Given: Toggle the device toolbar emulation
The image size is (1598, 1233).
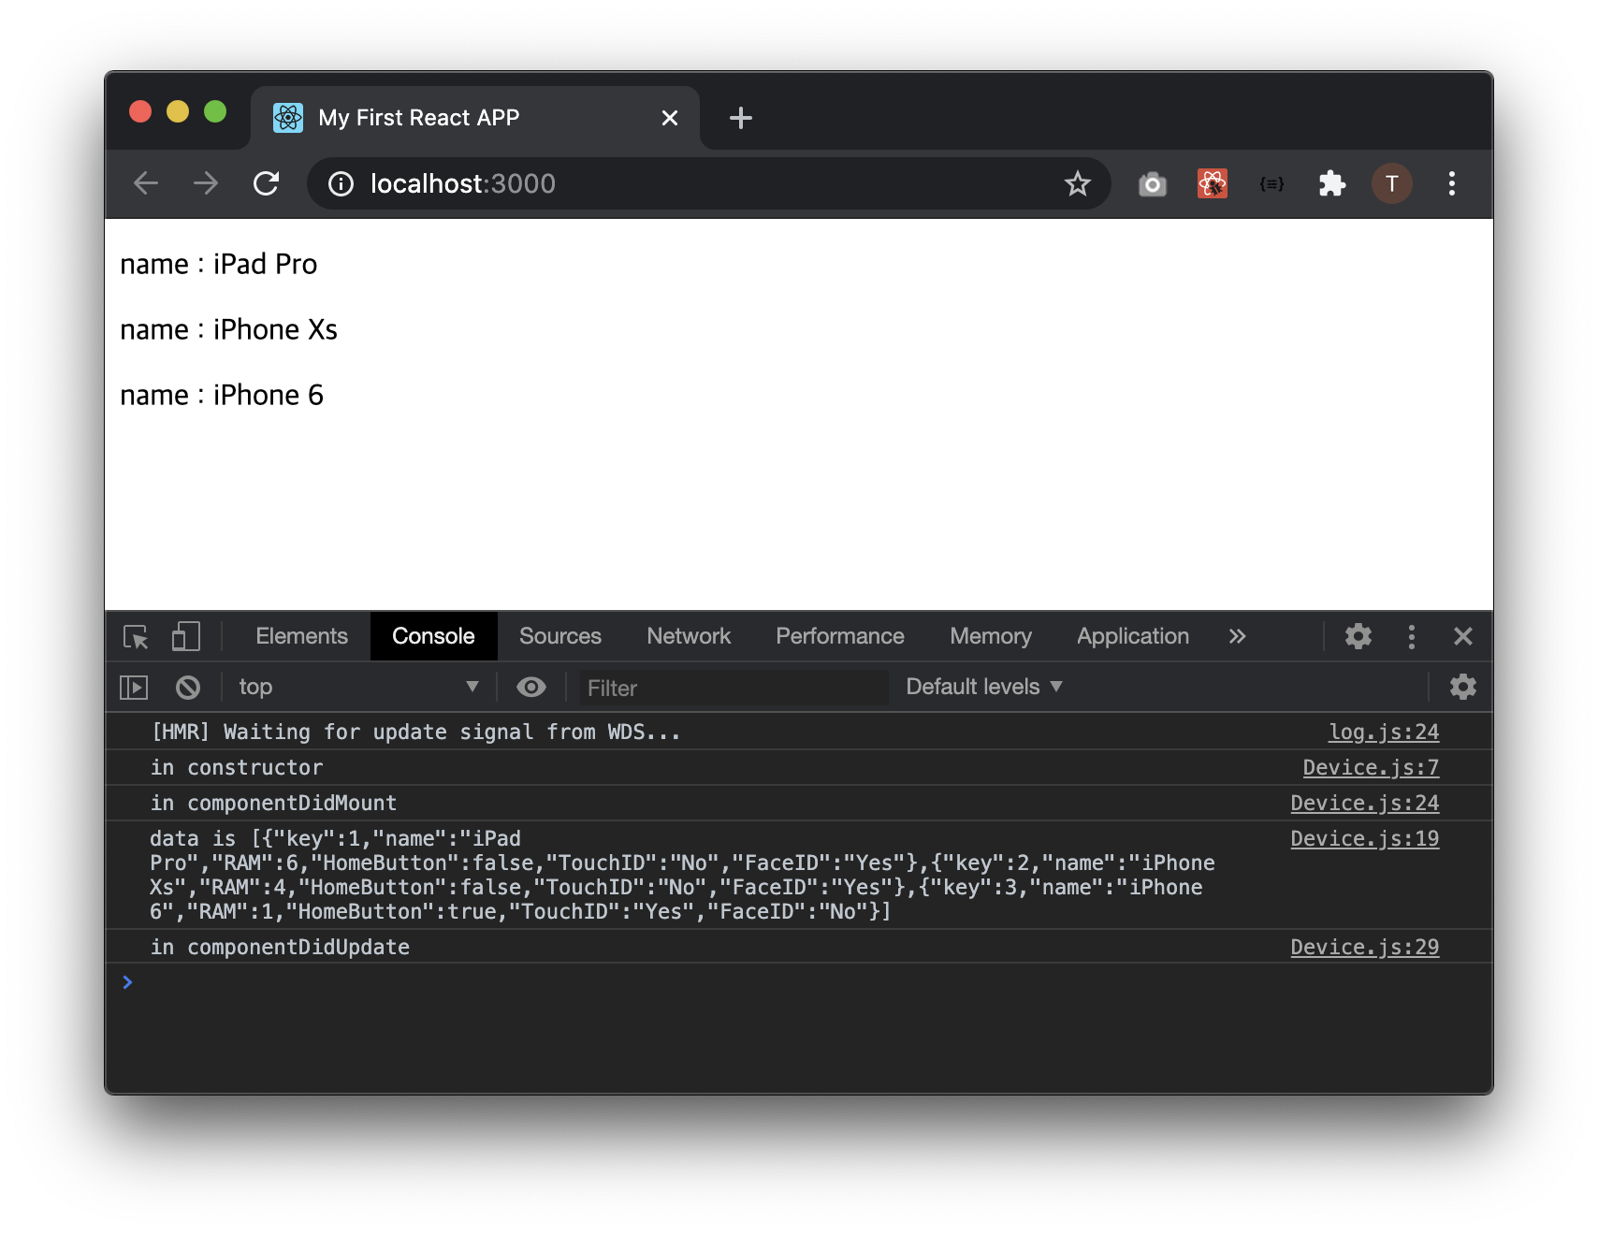Looking at the screenshot, I should point(186,637).
